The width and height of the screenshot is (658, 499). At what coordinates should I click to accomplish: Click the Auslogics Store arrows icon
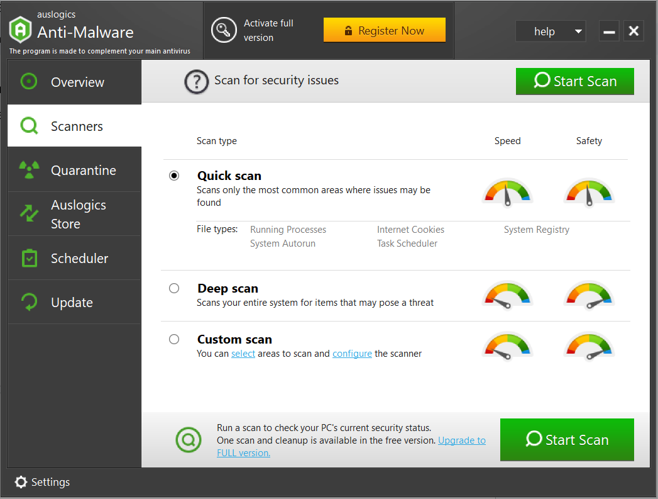pyautogui.click(x=28, y=214)
